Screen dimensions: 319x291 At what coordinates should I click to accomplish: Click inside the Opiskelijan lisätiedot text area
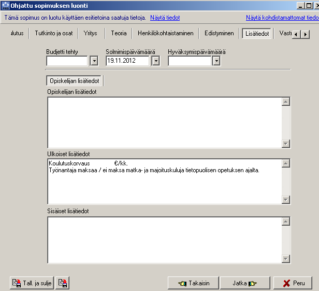[x=164, y=122]
